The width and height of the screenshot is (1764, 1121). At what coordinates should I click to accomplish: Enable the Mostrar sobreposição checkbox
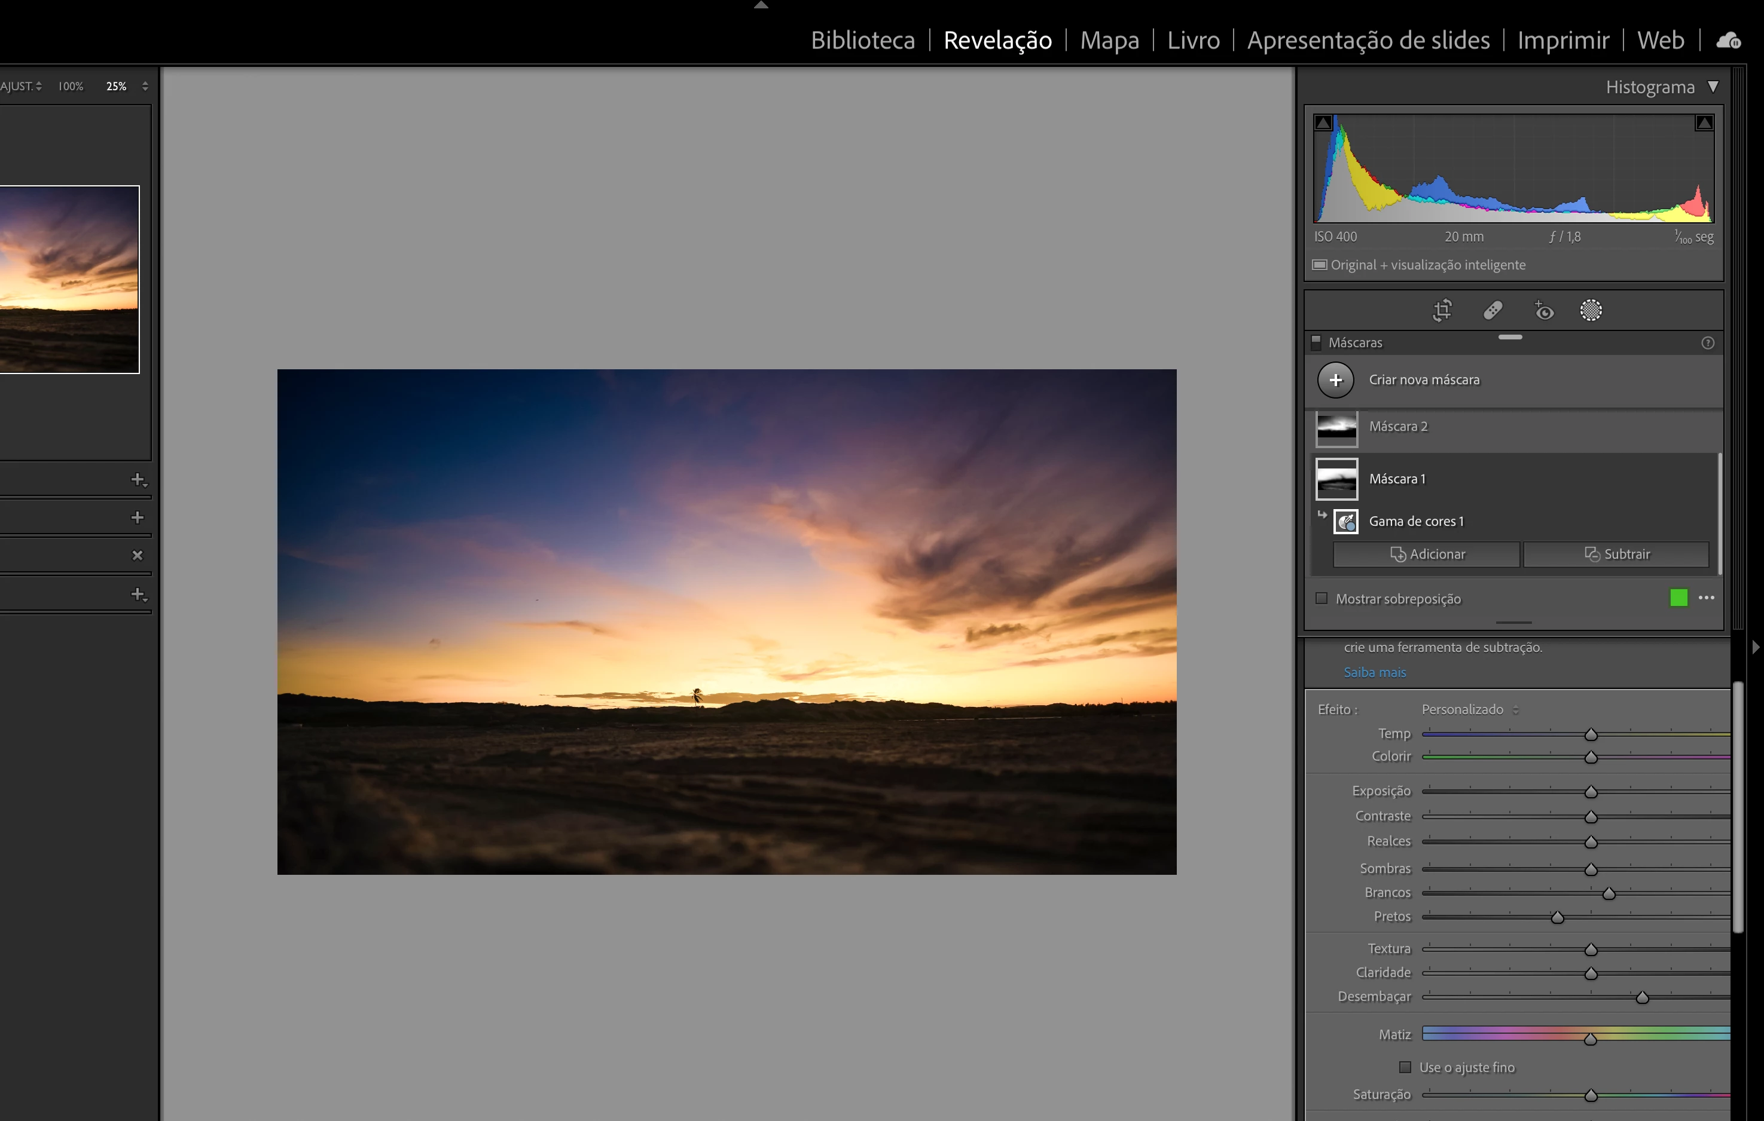(x=1322, y=598)
